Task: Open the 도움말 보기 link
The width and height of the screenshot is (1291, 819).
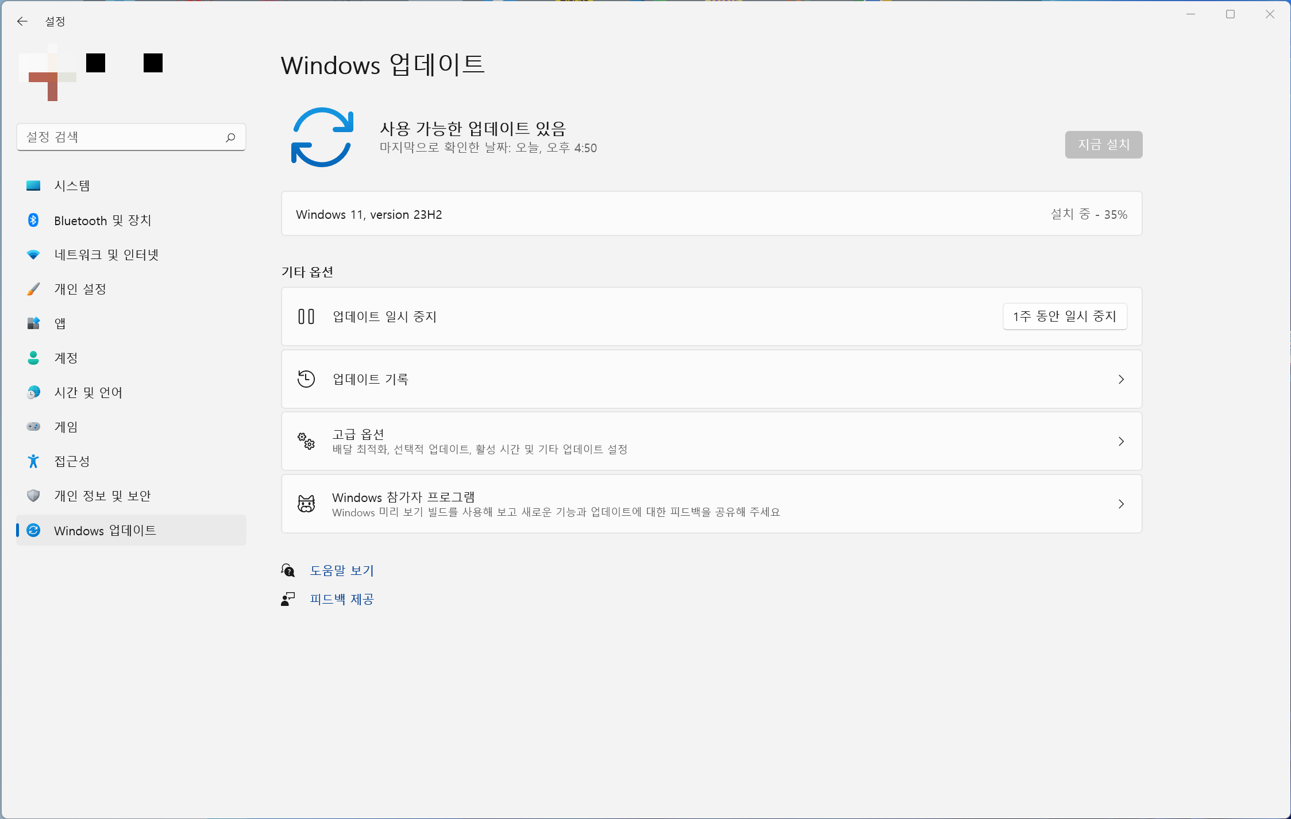Action: pos(342,570)
